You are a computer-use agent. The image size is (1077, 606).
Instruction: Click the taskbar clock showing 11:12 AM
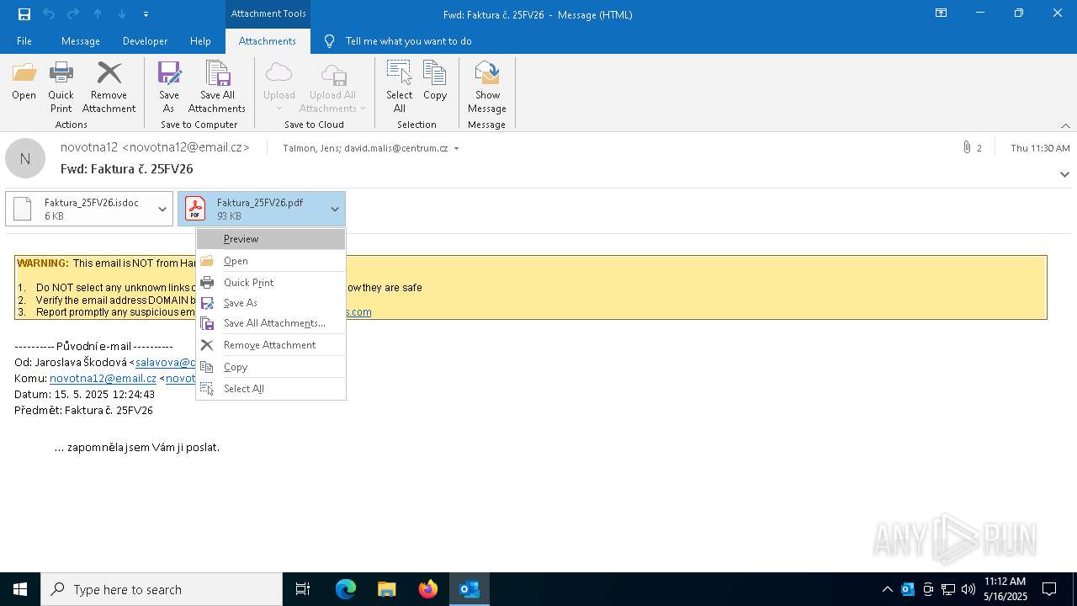pyautogui.click(x=1005, y=589)
